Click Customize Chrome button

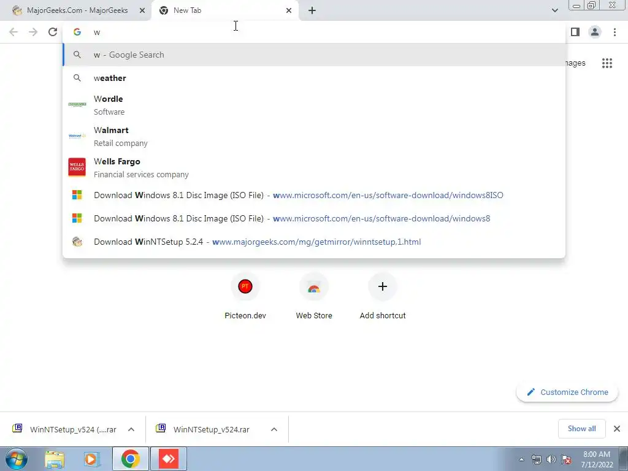pos(567,392)
